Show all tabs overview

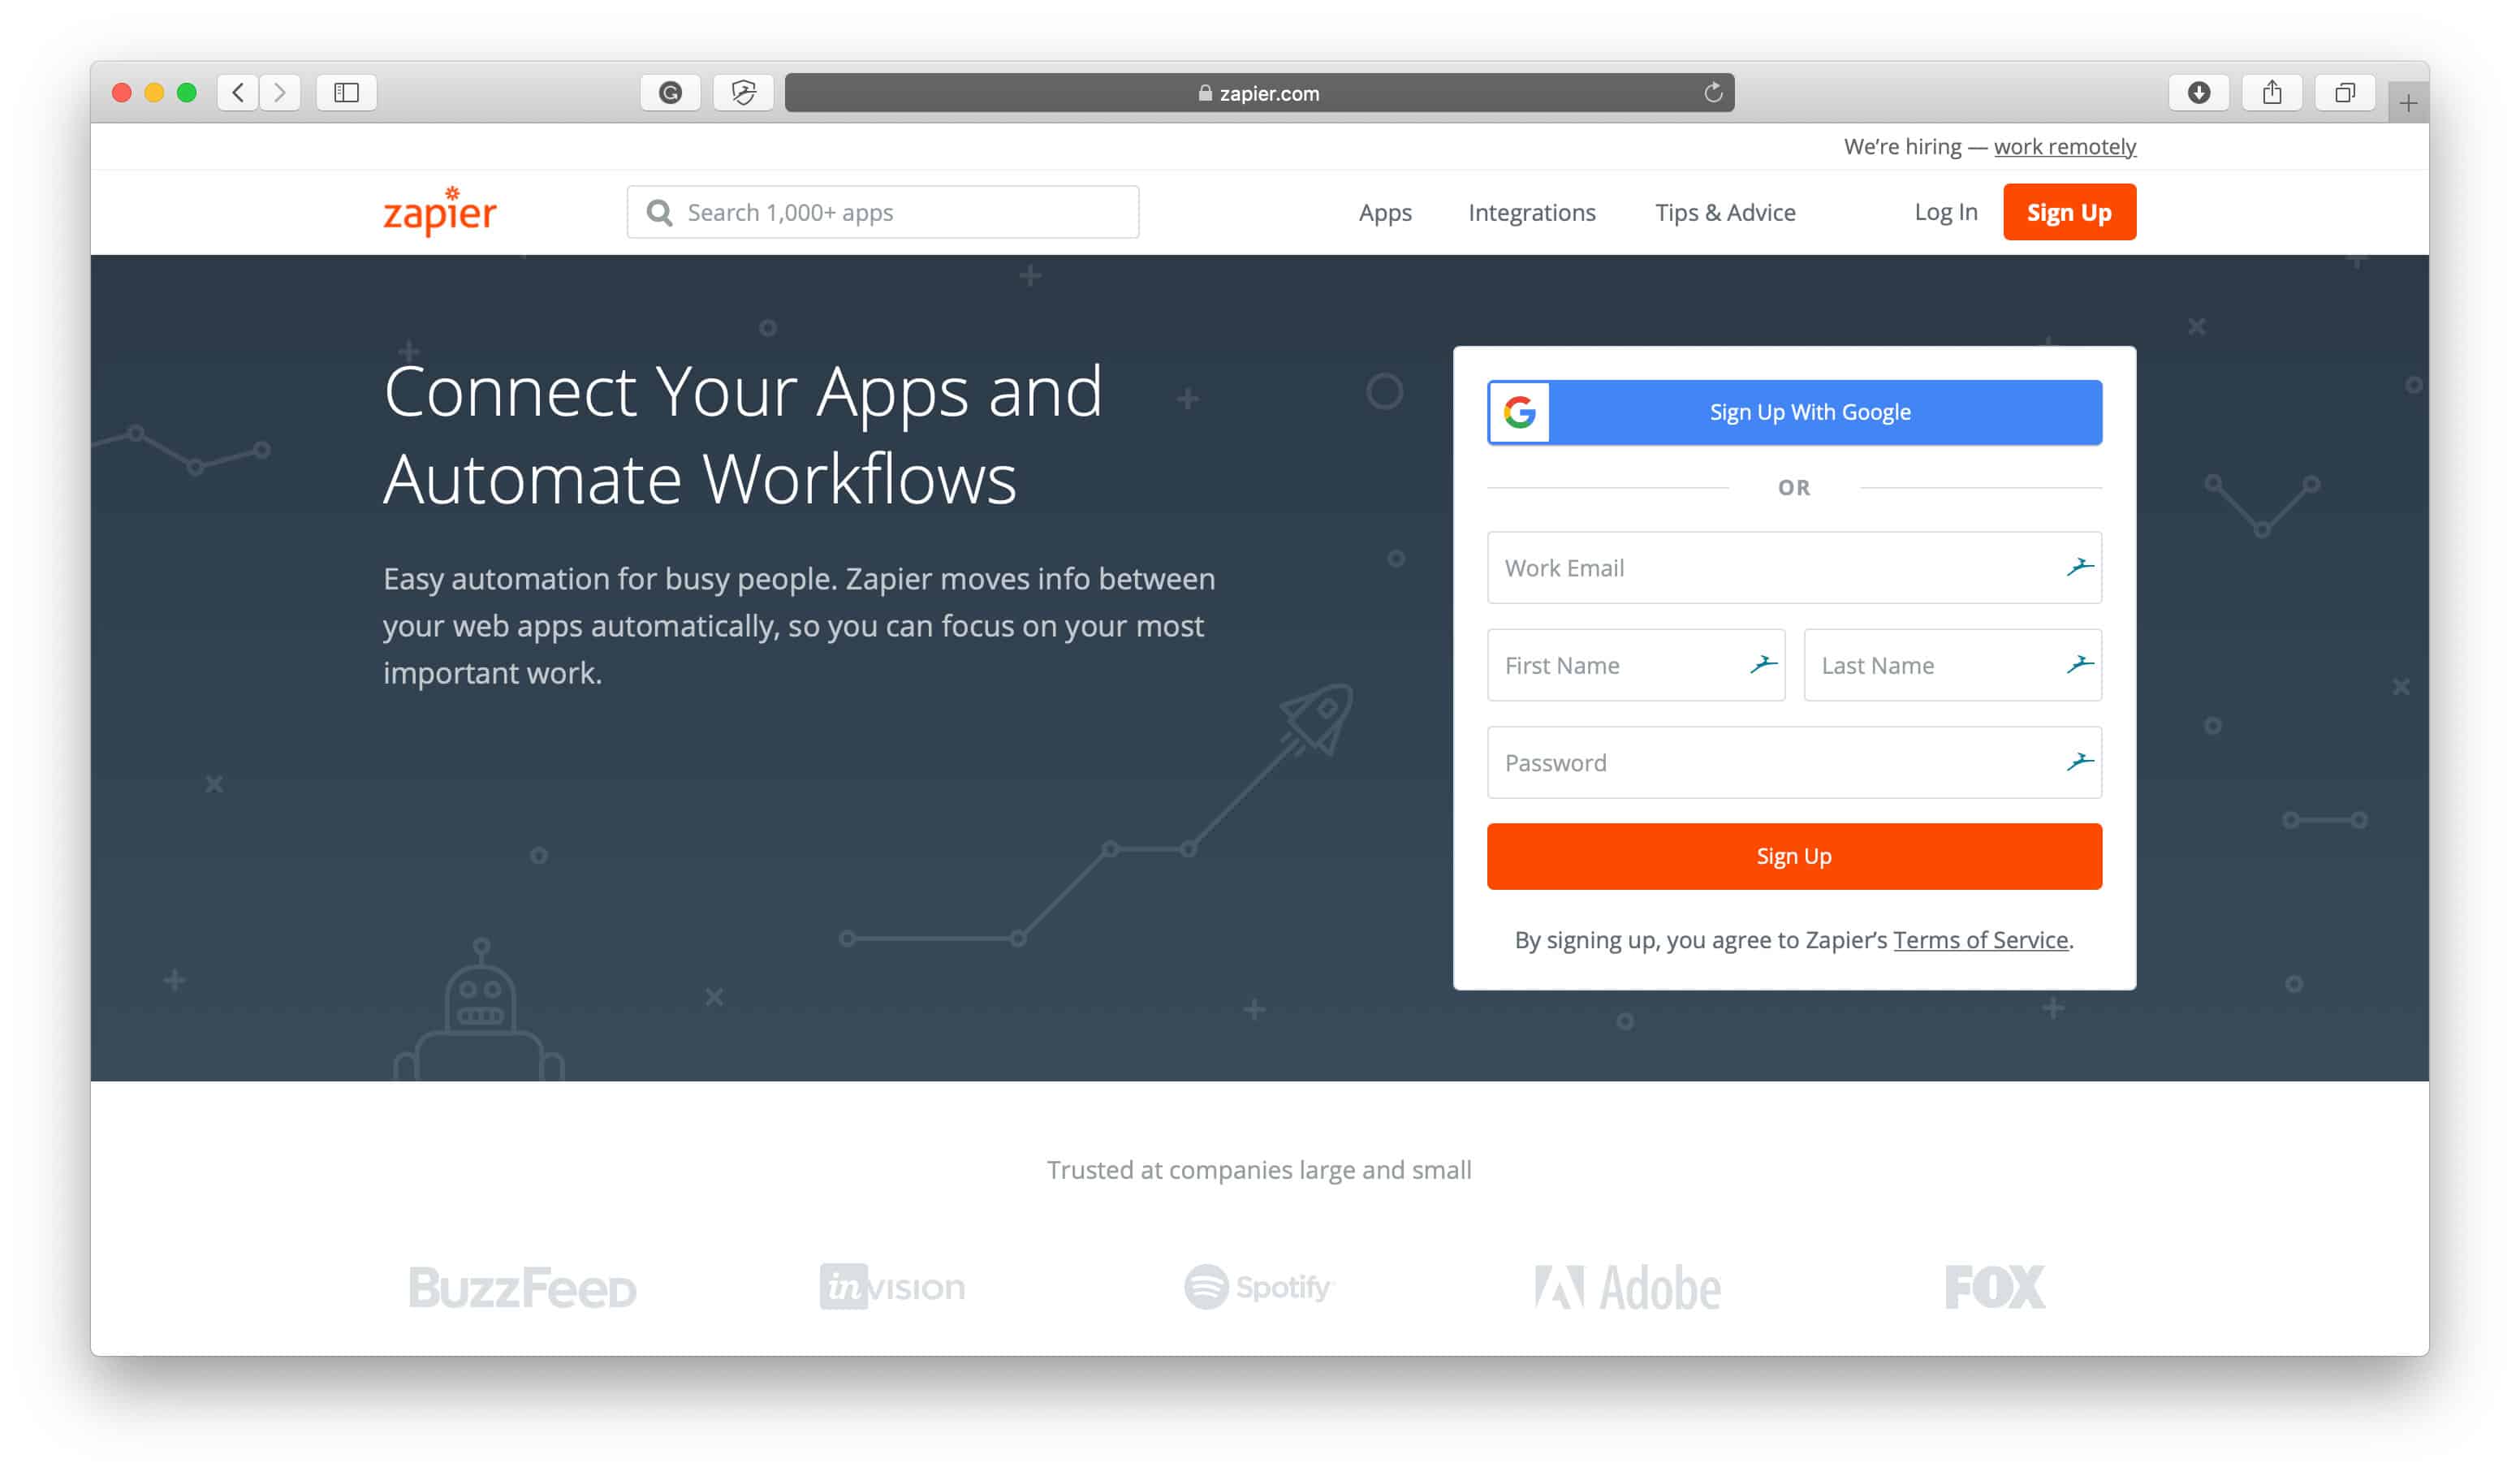pyautogui.click(x=2345, y=93)
